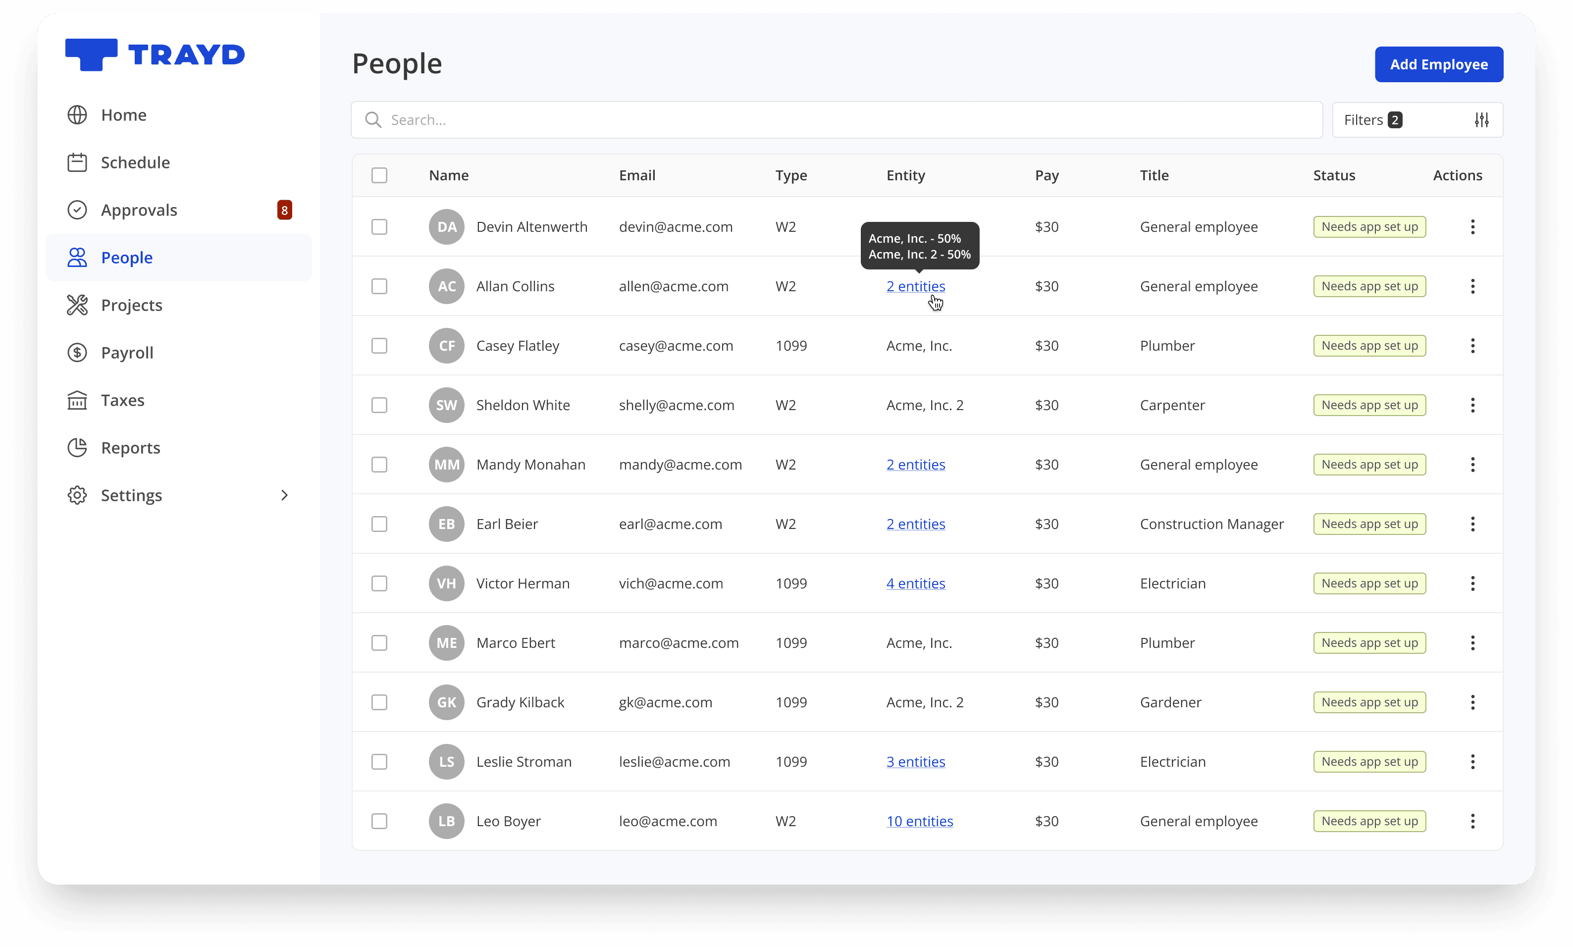Viewport: 1573px width, 947px height.
Task: Open Victor Herman's 4 entities link
Action: 915,583
